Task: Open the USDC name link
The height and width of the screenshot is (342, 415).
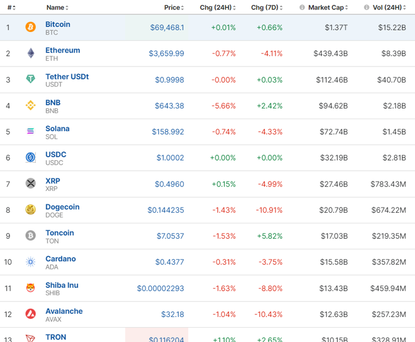Action: [56, 154]
